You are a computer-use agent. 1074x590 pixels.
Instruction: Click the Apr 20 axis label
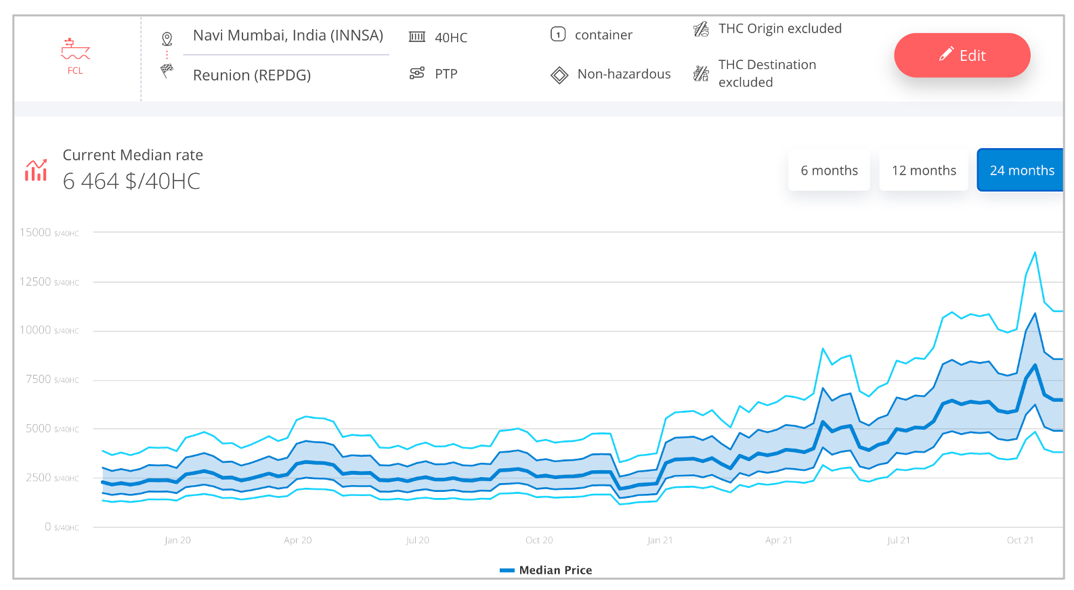(x=298, y=540)
